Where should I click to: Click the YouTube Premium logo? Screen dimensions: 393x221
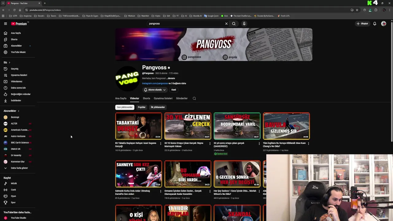coord(19,24)
